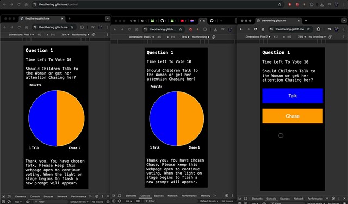Open DevTools settings gear in left window
Screen dimensions: 348x204
[x=97, y=196]
